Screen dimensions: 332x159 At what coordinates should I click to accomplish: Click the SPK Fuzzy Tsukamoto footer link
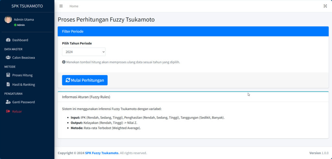102,153
